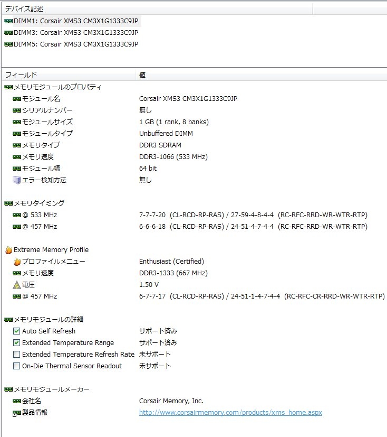The width and height of the screenshot is (387, 437).
Task: Toggle the On-Die Thermal Sensor Readout checkbox
Action: coord(17,366)
